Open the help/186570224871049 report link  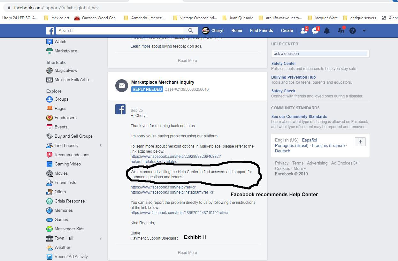click(180, 213)
